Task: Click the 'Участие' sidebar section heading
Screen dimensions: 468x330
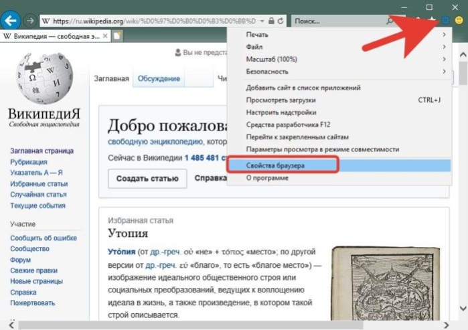Action: point(23,224)
